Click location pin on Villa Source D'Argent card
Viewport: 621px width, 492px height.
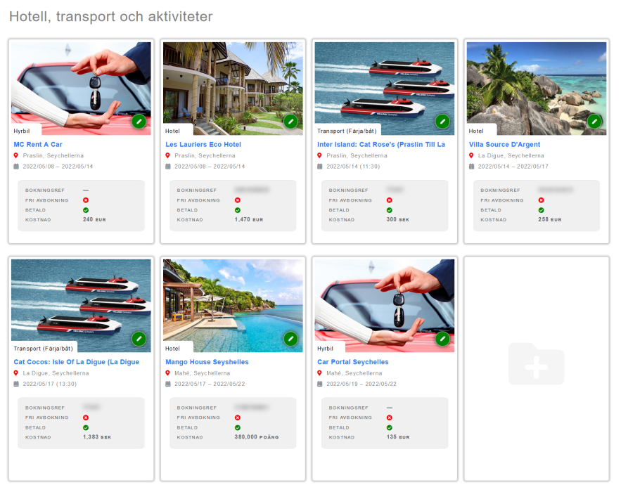pyautogui.click(x=471, y=156)
